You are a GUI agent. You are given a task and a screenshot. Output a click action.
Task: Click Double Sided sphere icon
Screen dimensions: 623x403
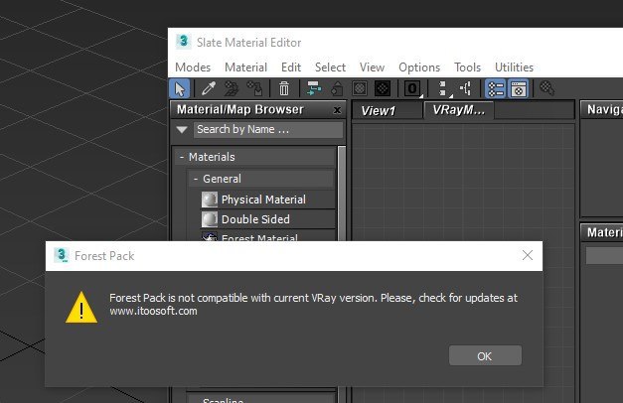[210, 219]
